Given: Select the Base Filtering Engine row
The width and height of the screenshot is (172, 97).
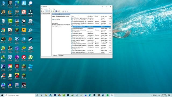Looking at the screenshot, I should [91, 47].
